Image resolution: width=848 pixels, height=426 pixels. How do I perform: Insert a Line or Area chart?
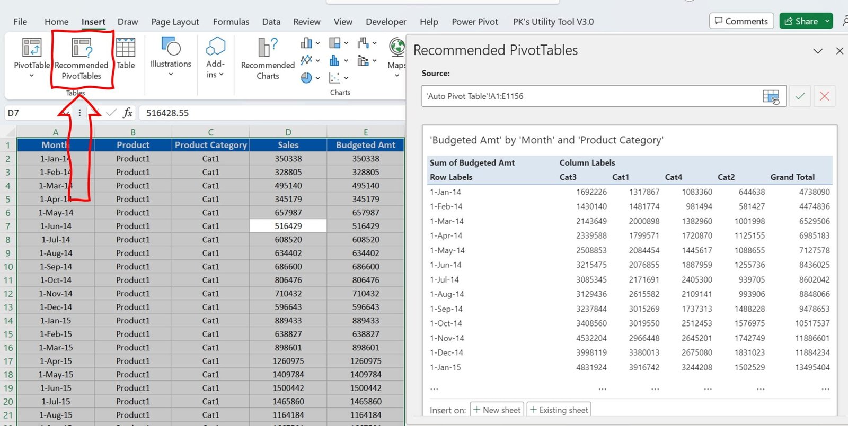(x=306, y=60)
